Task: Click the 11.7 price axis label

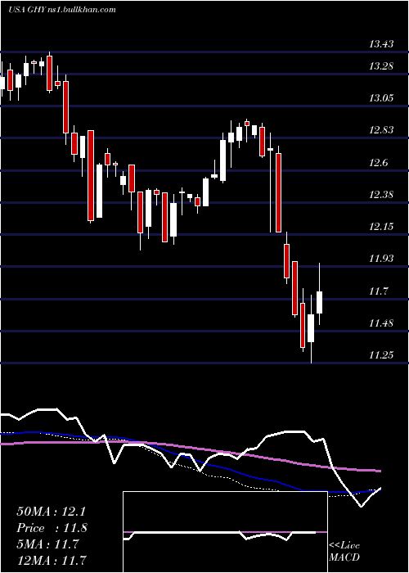Action: click(x=379, y=291)
